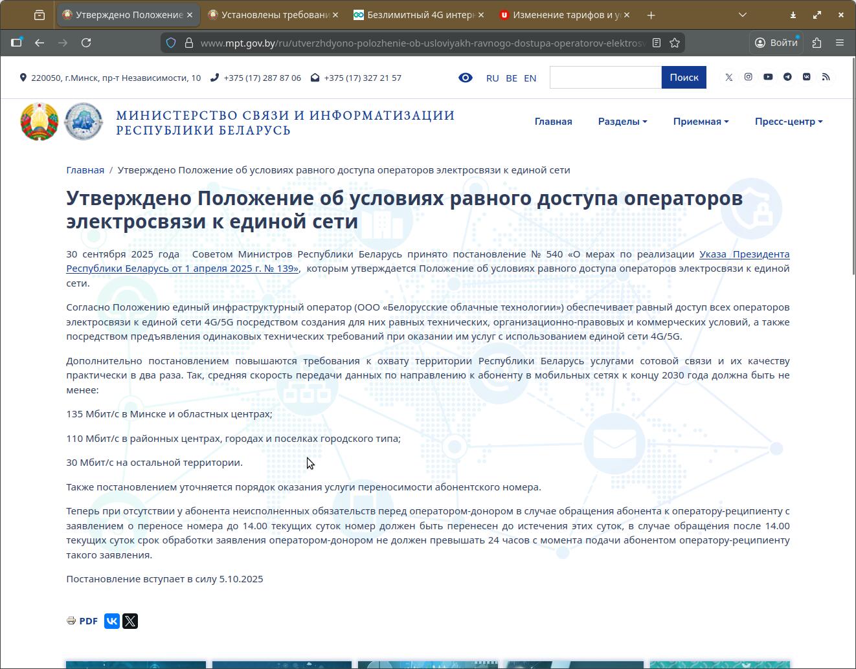This screenshot has height=669, width=856.
Task: Click the state emblem of Belarus logo
Action: [39, 121]
